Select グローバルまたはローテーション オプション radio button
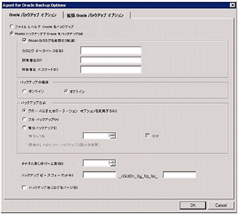The height and width of the screenshot is (214, 238). [x=24, y=111]
